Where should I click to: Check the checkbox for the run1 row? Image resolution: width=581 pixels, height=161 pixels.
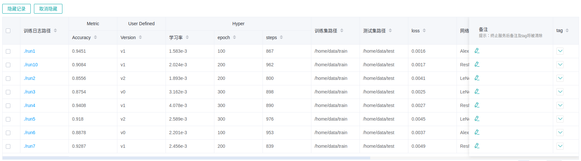(8, 51)
